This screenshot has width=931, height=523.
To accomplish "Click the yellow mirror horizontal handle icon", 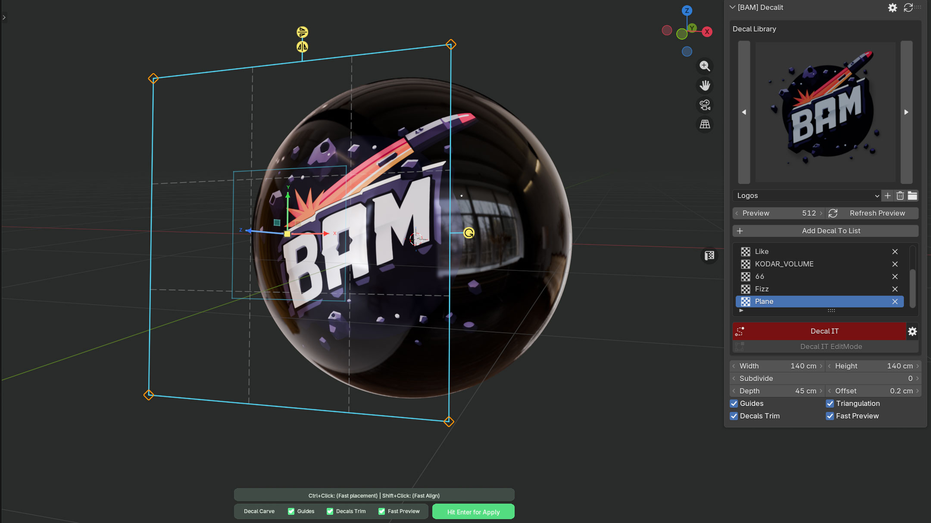I will (302, 47).
